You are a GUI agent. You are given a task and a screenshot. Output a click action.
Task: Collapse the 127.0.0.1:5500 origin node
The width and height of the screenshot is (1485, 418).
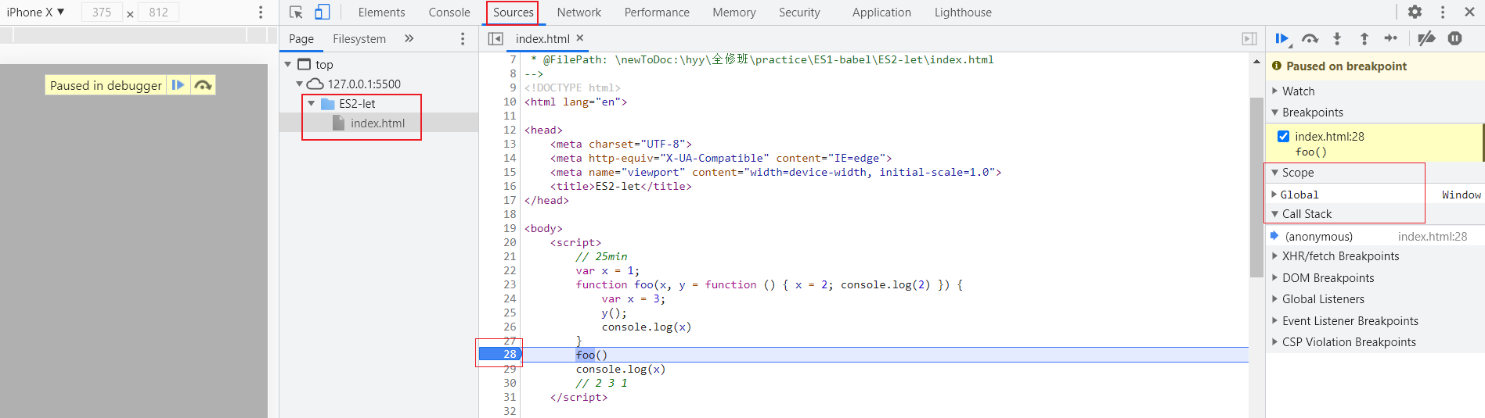[x=299, y=84]
